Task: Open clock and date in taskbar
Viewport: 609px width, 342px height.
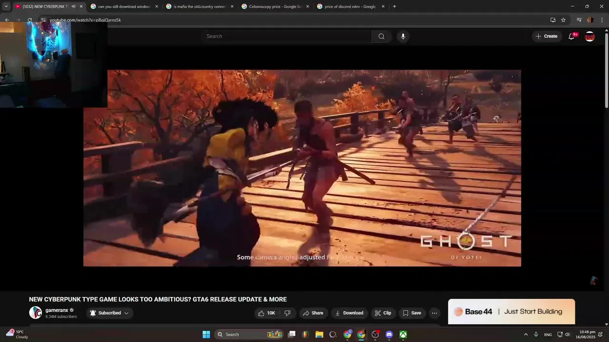Action: [x=585, y=334]
